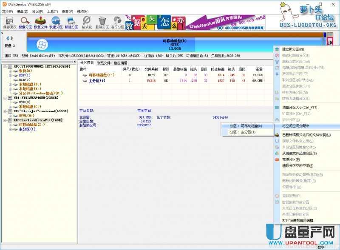Viewport: 340px width, 250px height.
Task: Click the 新建分区 (New partition) toolbar icon
Action: 71,22
